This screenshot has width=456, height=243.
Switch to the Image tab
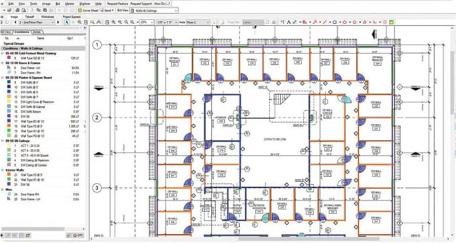(14, 17)
